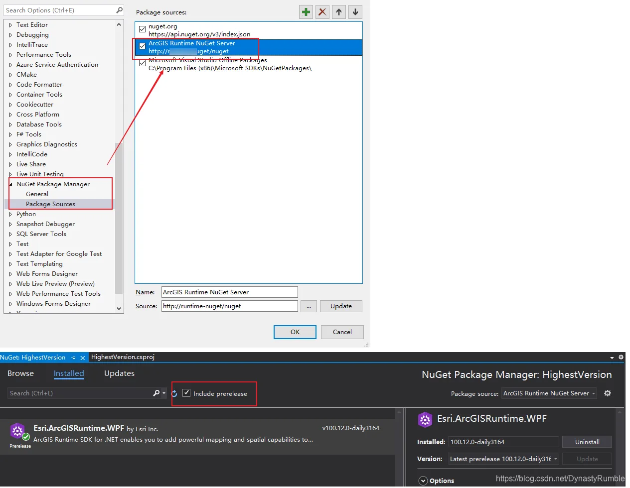This screenshot has width=630, height=488.
Task: Click the Source URL input field
Action: [230, 306]
